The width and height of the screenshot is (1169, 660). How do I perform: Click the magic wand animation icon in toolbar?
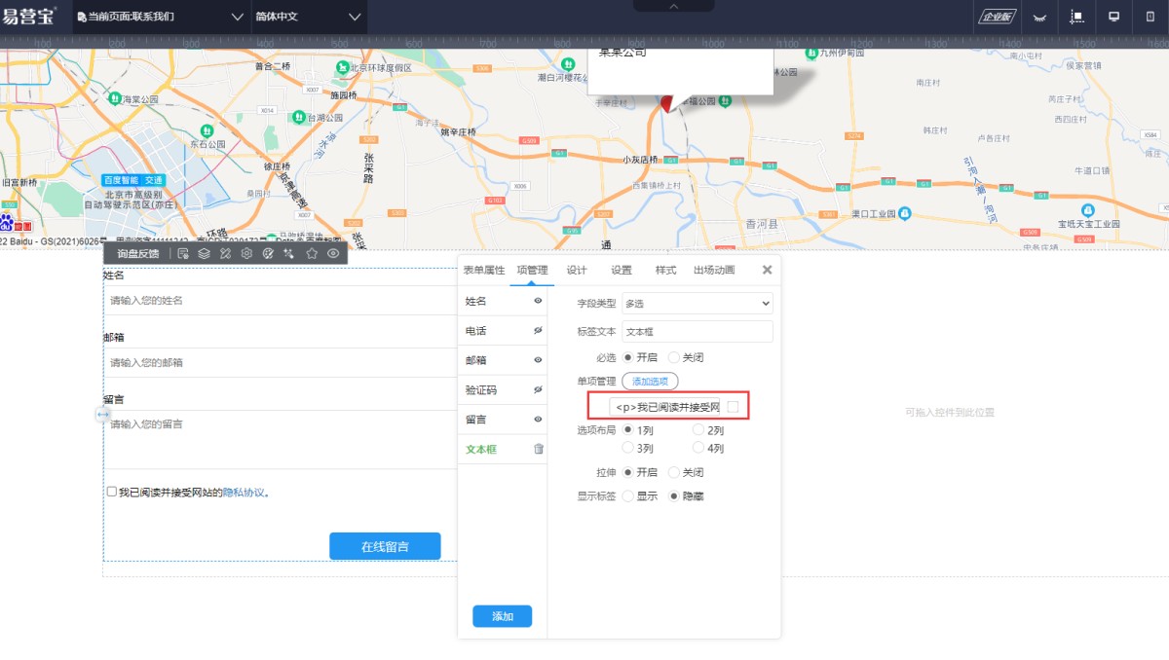[289, 253]
